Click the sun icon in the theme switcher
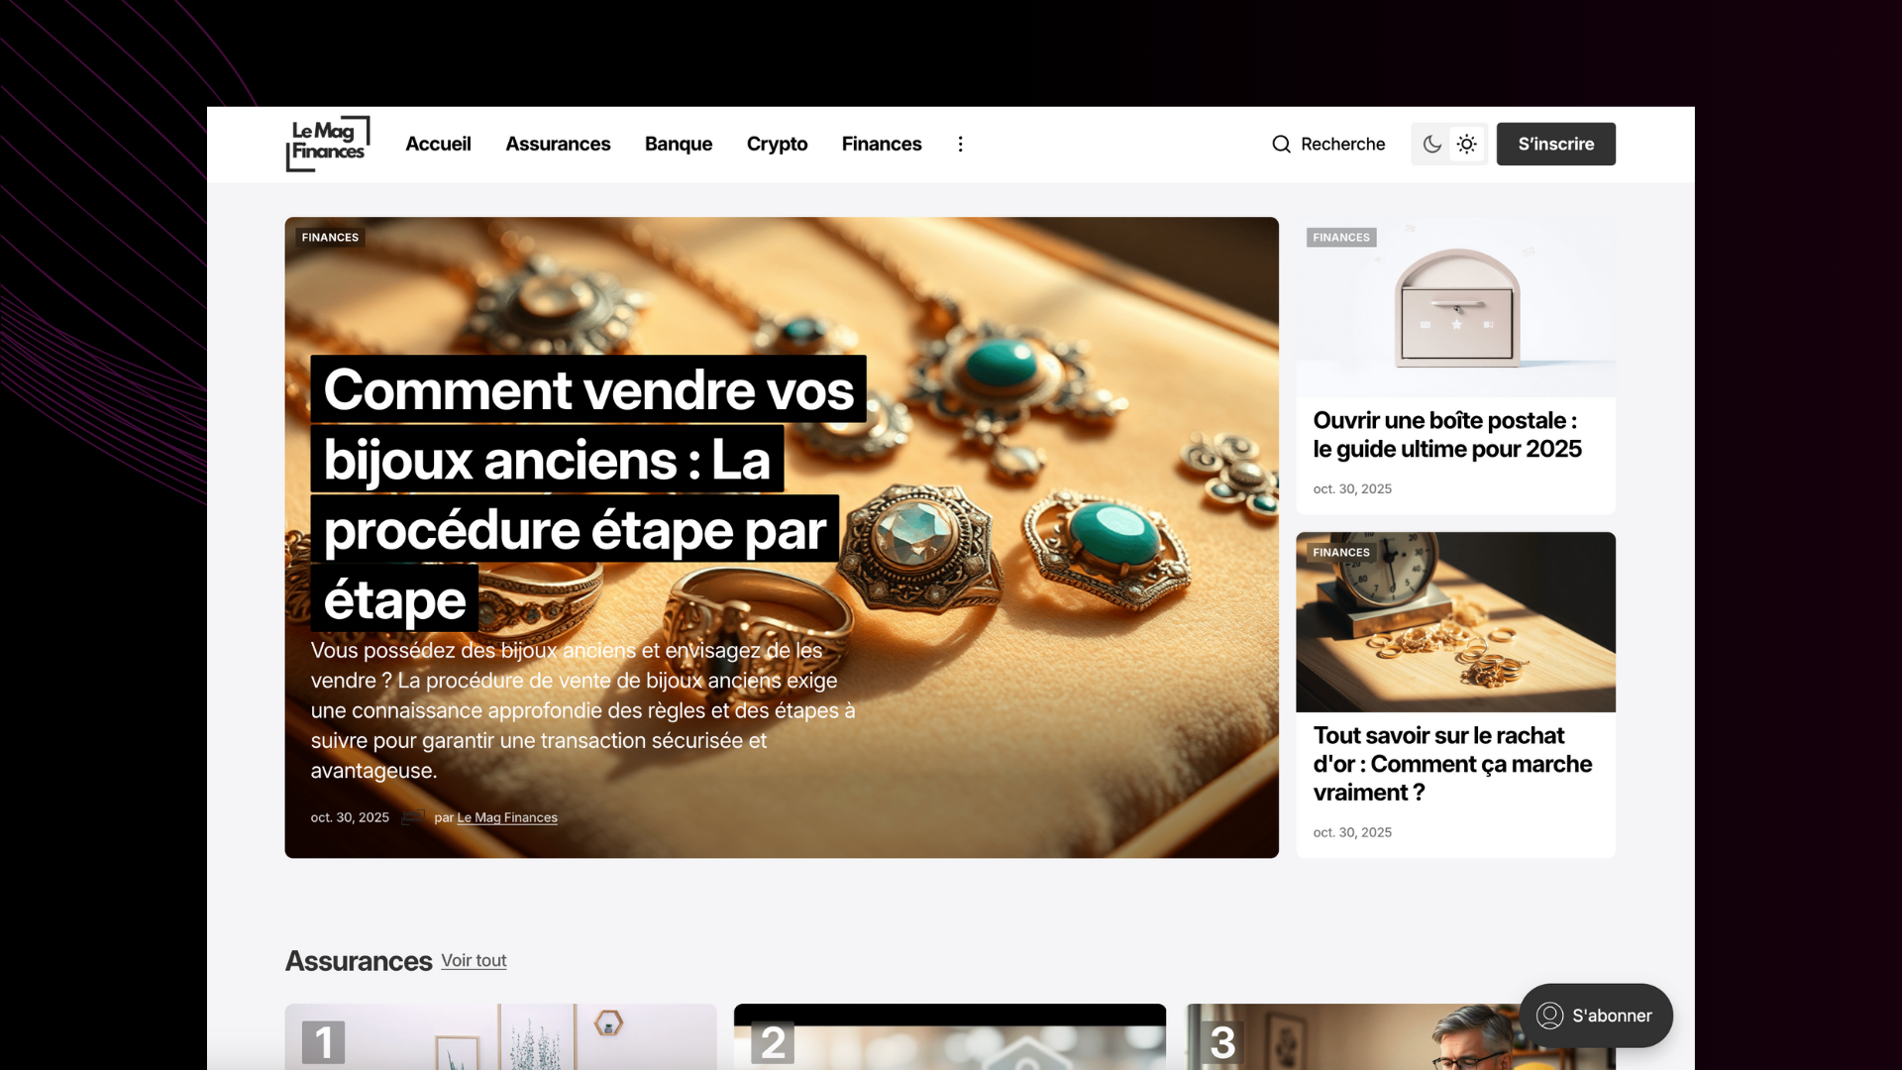The height and width of the screenshot is (1070, 1902). 1466,144
